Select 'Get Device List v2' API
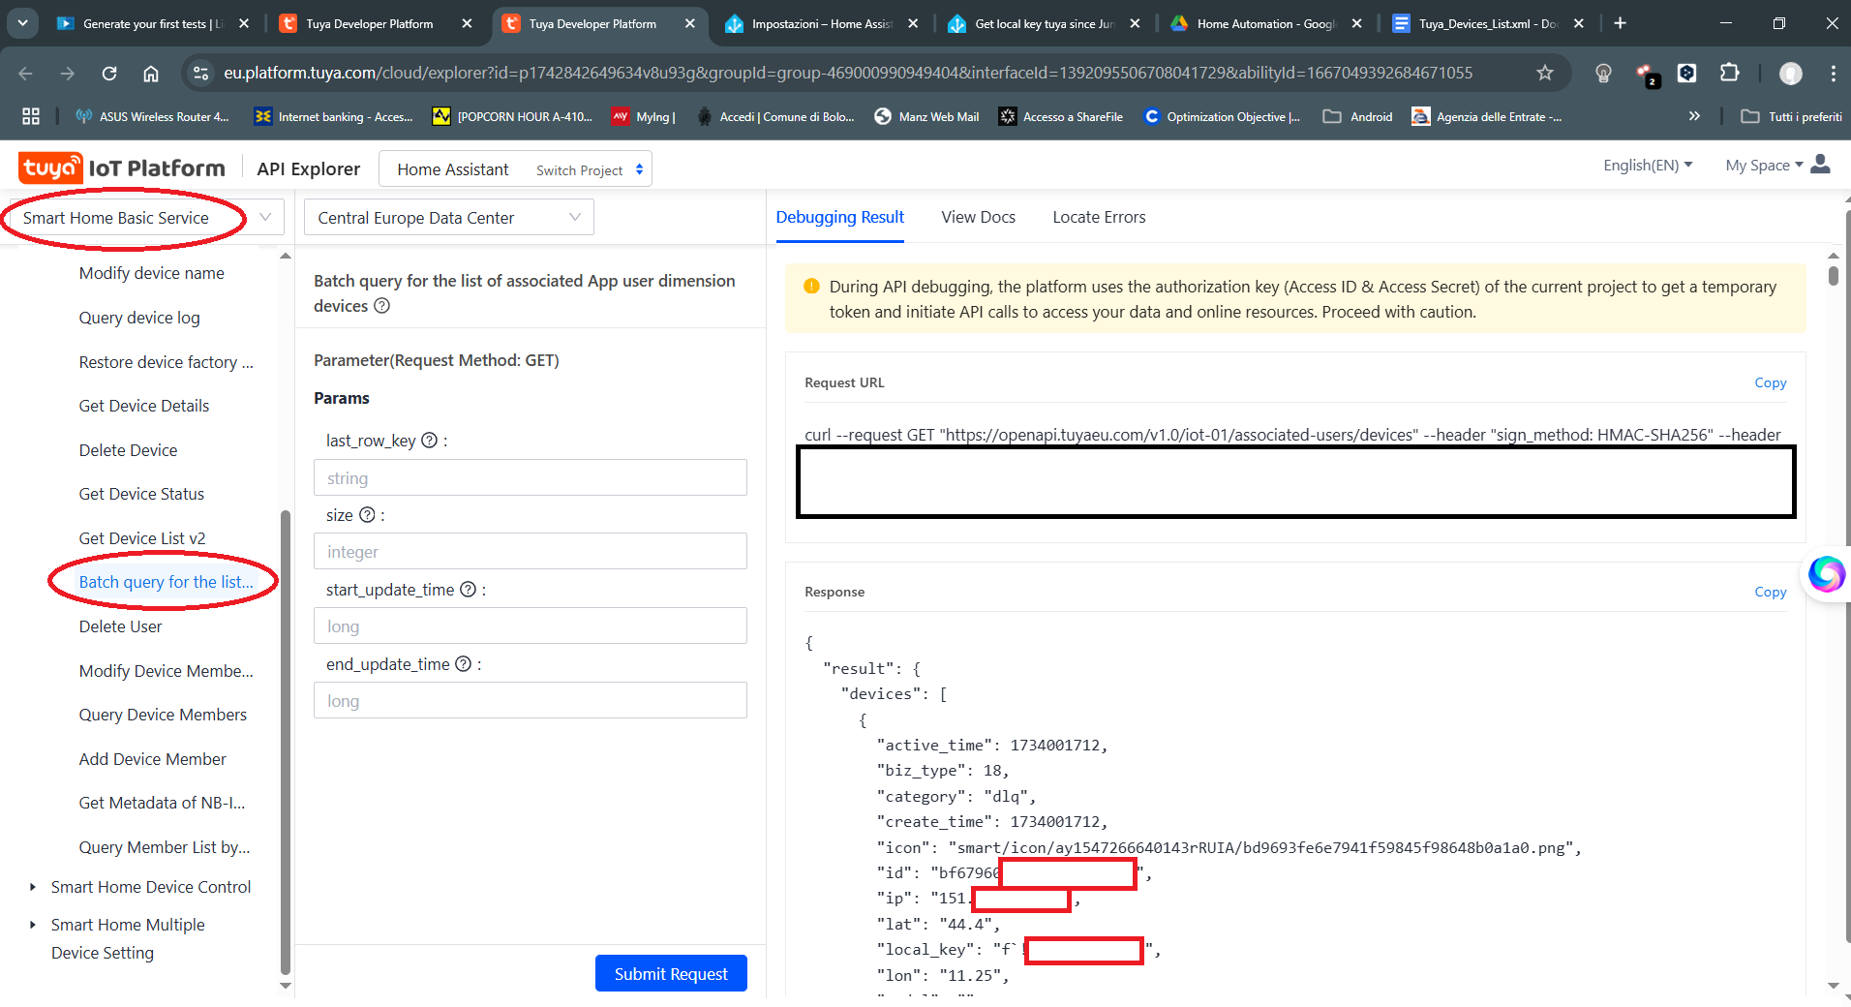 tap(142, 538)
